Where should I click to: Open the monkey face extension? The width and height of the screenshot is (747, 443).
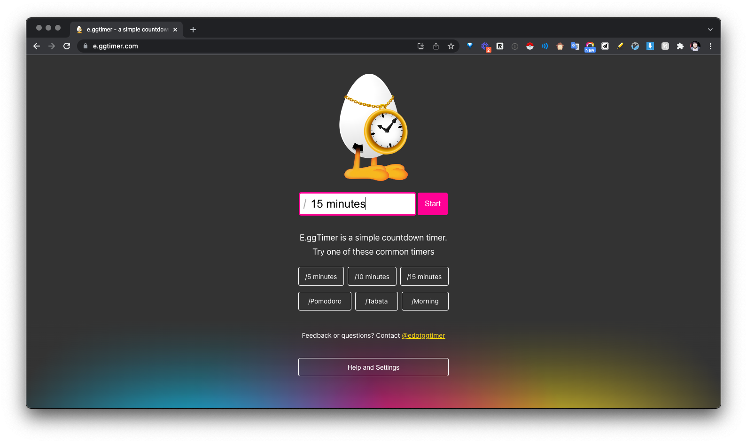pos(560,46)
